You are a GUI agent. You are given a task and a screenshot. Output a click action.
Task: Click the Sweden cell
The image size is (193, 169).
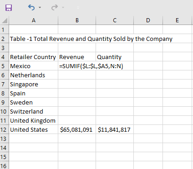(34, 102)
